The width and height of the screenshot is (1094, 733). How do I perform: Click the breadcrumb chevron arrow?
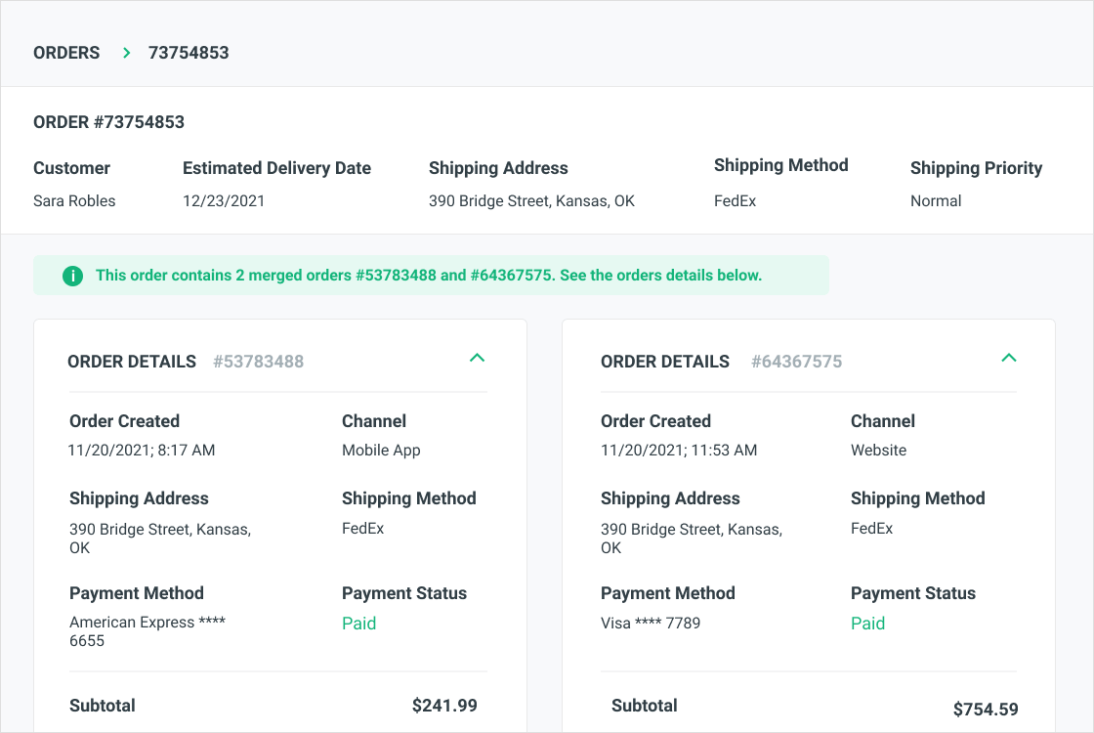click(x=126, y=53)
